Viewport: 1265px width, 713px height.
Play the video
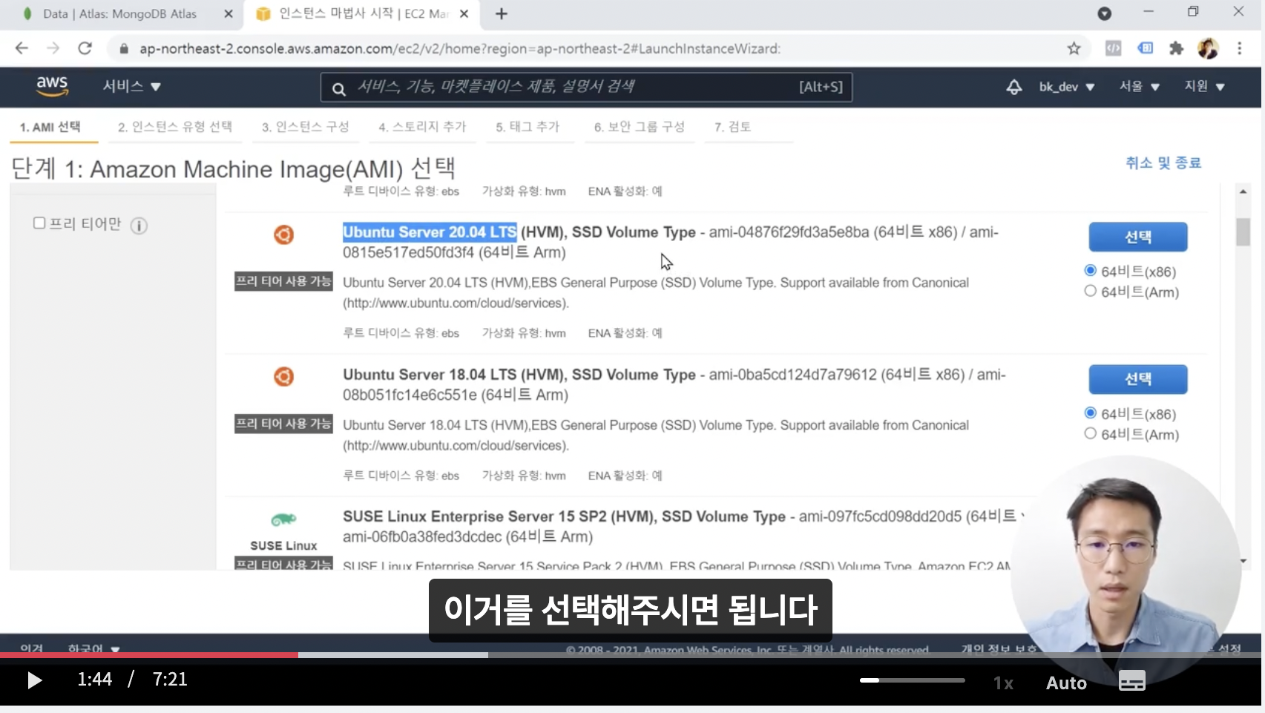click(34, 680)
